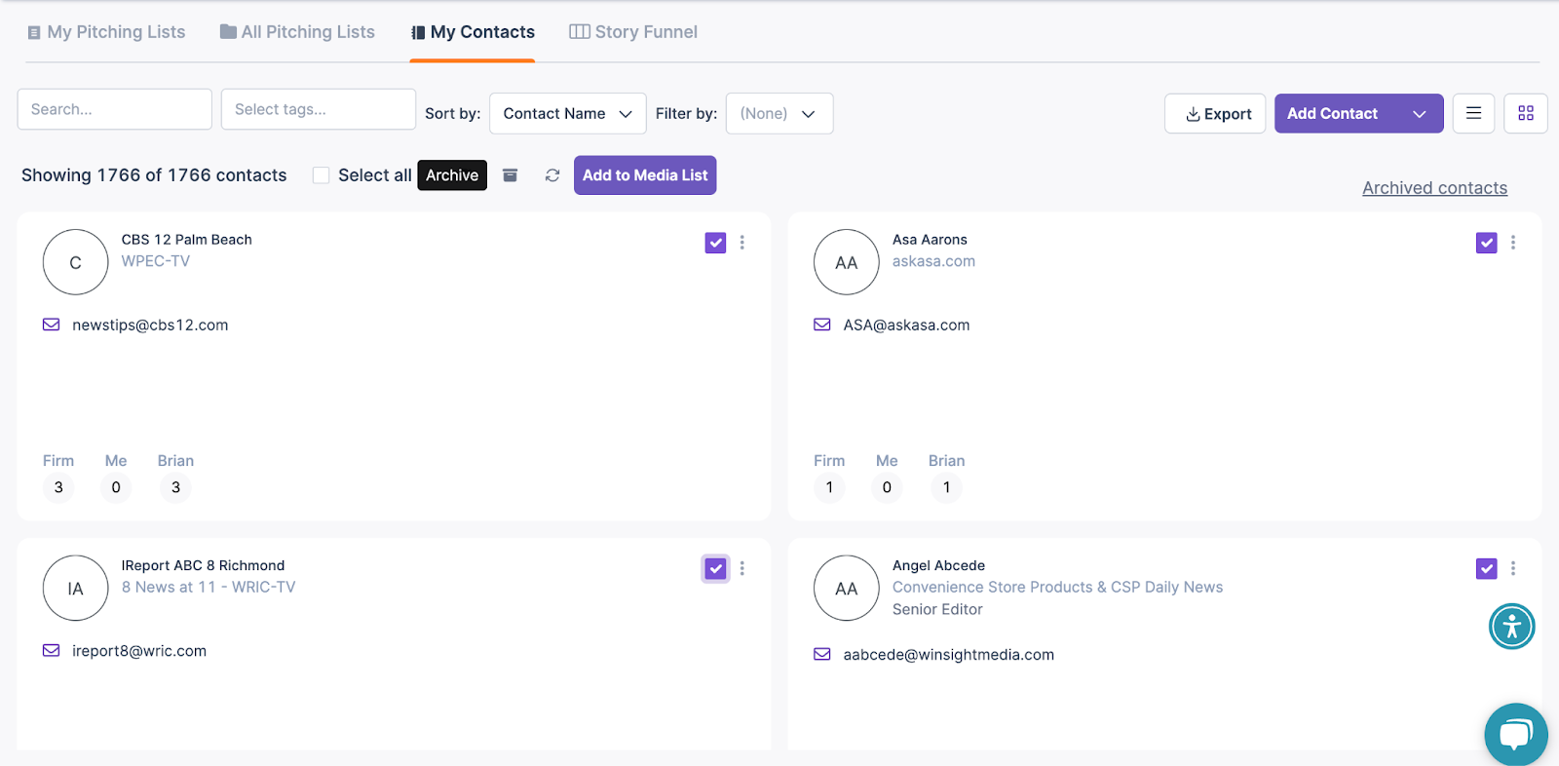The height and width of the screenshot is (766, 1559).
Task: Click the All Pitching Lists folder icon
Action: coord(228,31)
